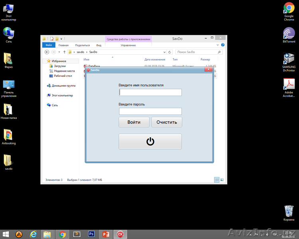This screenshot has width=299, height=239.
Task: Open Adobe Acrobat desktop shortcut
Action: (x=289, y=85)
